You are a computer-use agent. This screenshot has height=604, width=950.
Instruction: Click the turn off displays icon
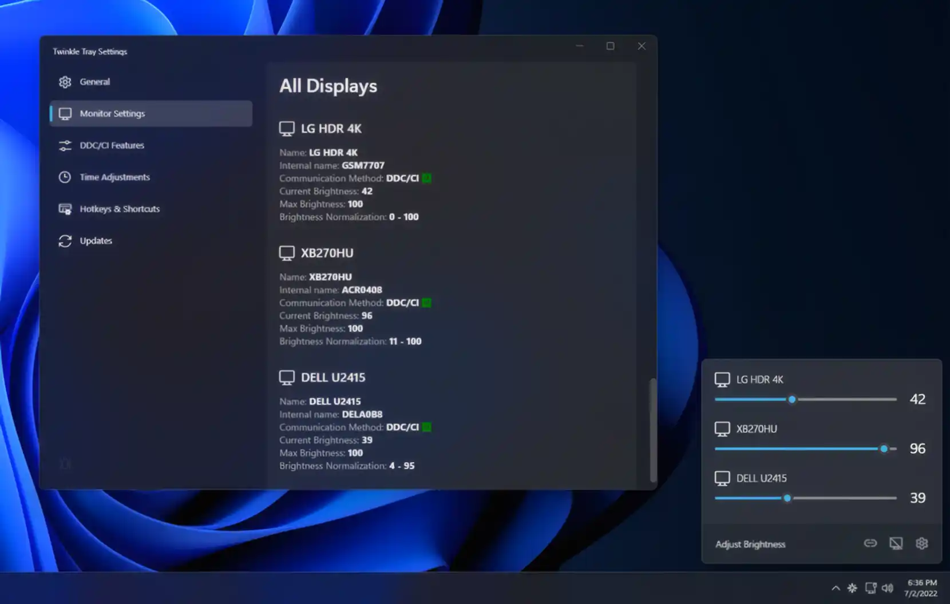point(896,543)
